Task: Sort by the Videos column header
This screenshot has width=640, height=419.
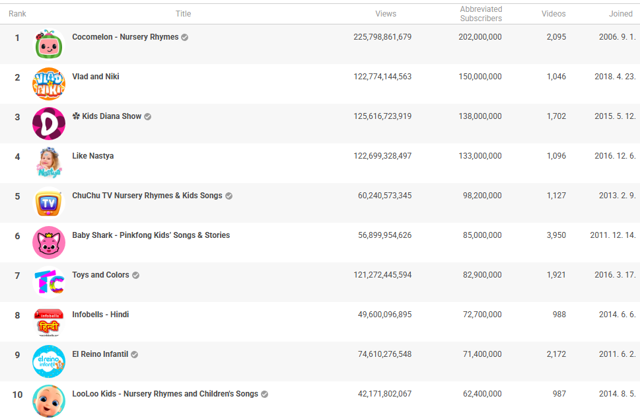Action: point(553,14)
